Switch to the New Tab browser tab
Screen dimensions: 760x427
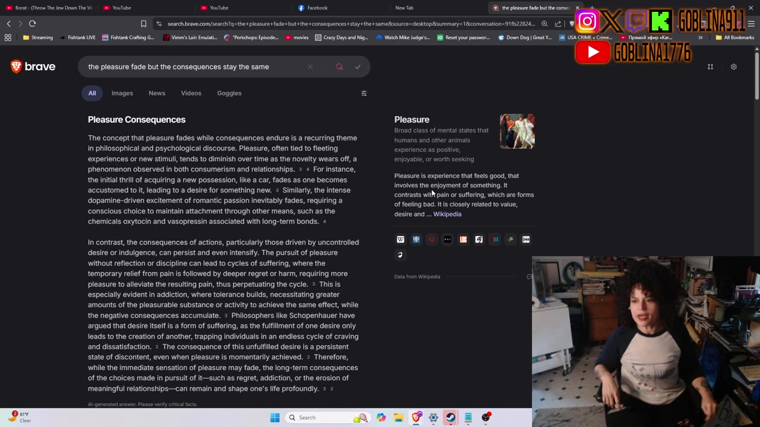439,8
